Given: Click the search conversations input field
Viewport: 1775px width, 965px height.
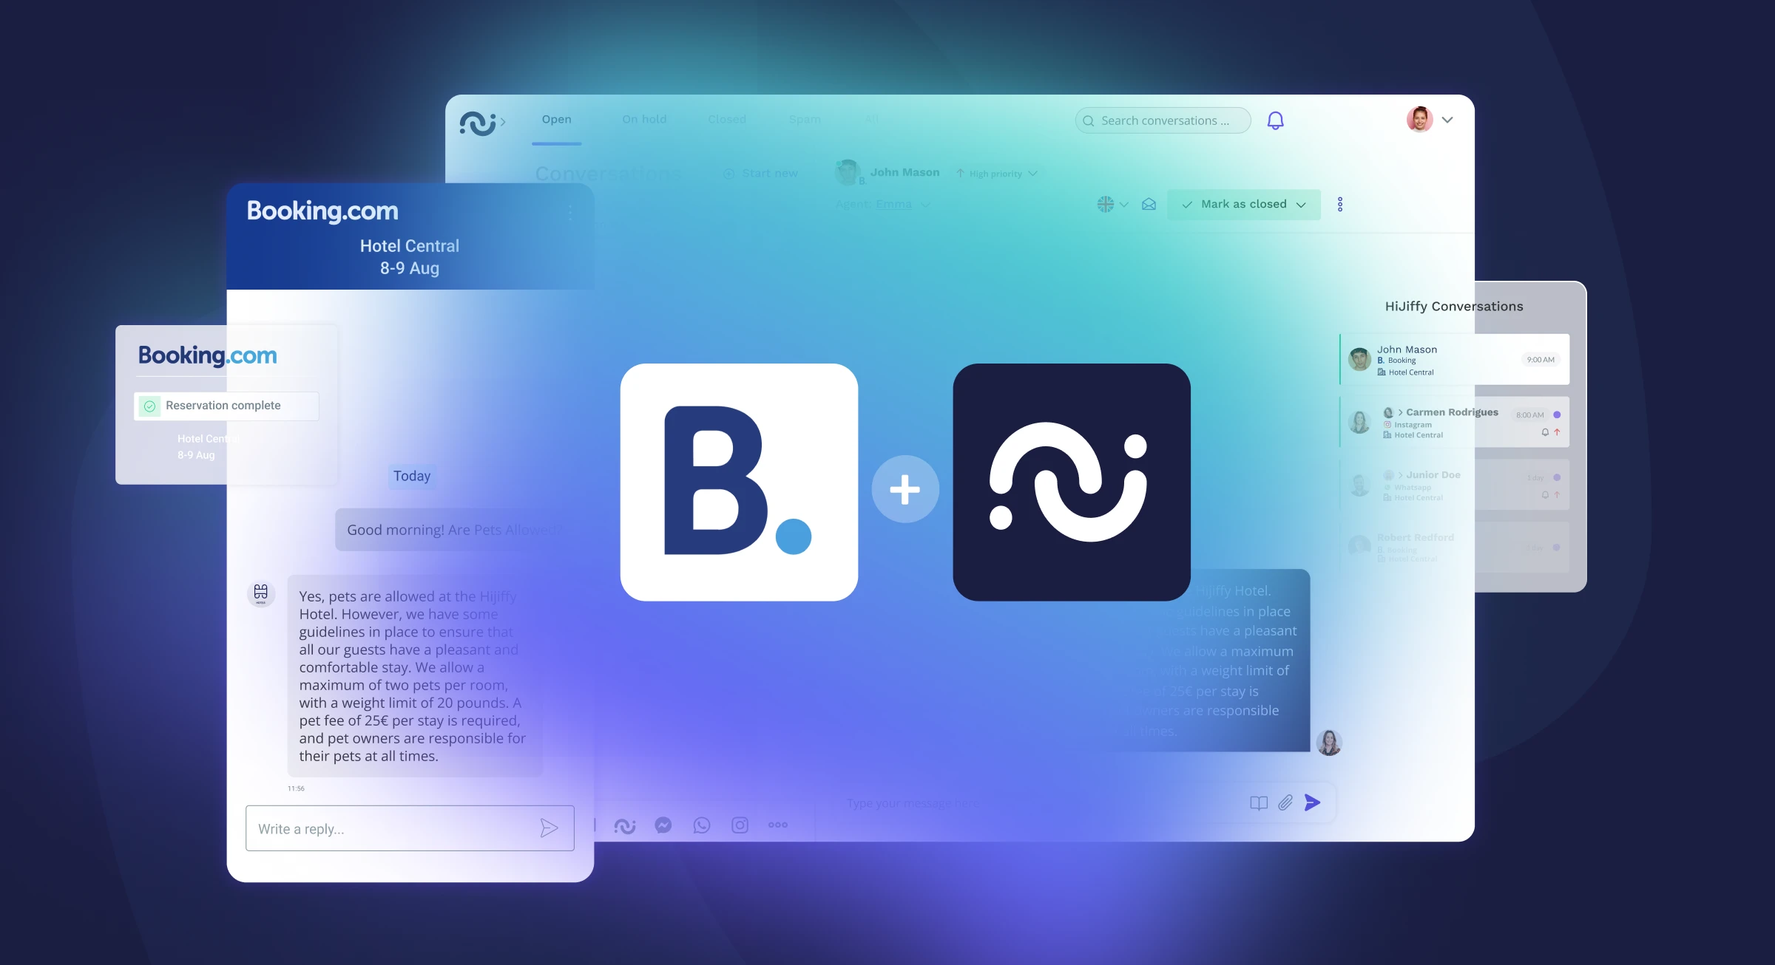Looking at the screenshot, I should pyautogui.click(x=1164, y=120).
